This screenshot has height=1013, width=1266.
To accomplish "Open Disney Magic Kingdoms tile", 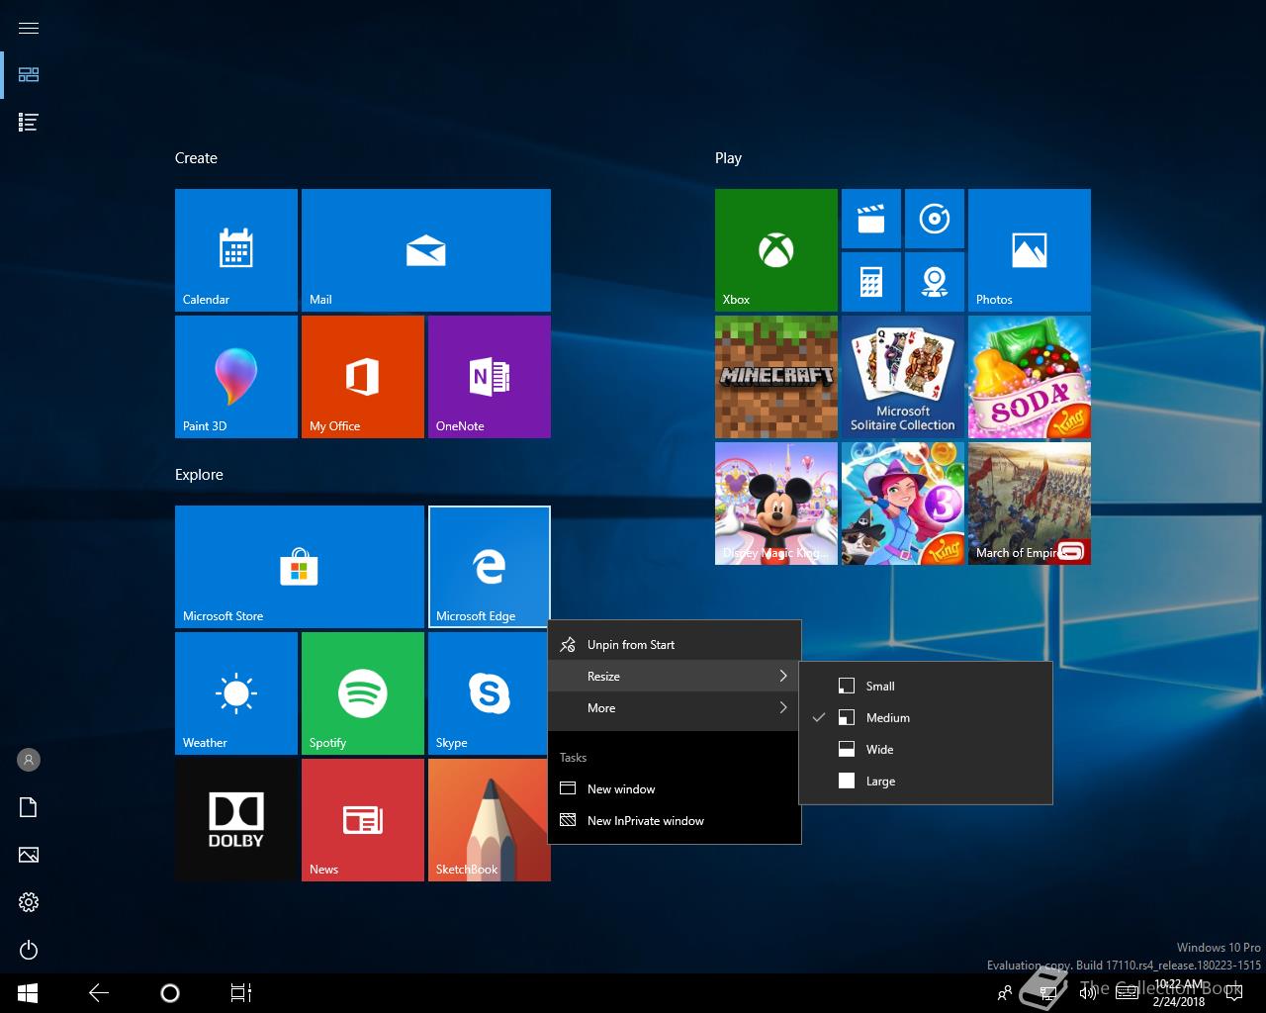I will click(776, 504).
